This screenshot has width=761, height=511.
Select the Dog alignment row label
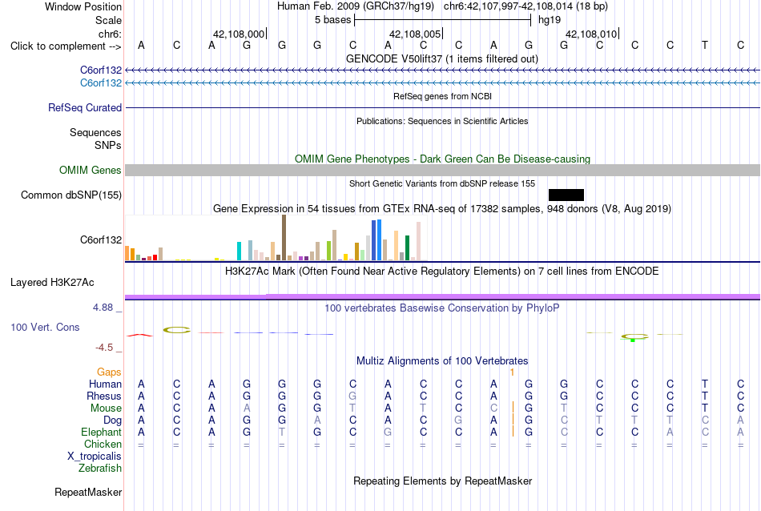coord(112,420)
